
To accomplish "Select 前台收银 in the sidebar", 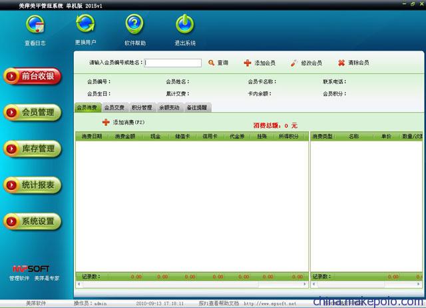I will pos(32,76).
